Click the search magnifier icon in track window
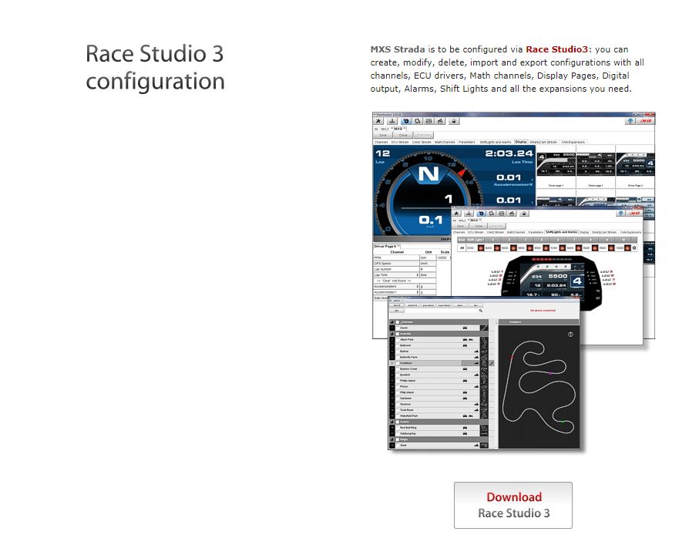 click(481, 311)
